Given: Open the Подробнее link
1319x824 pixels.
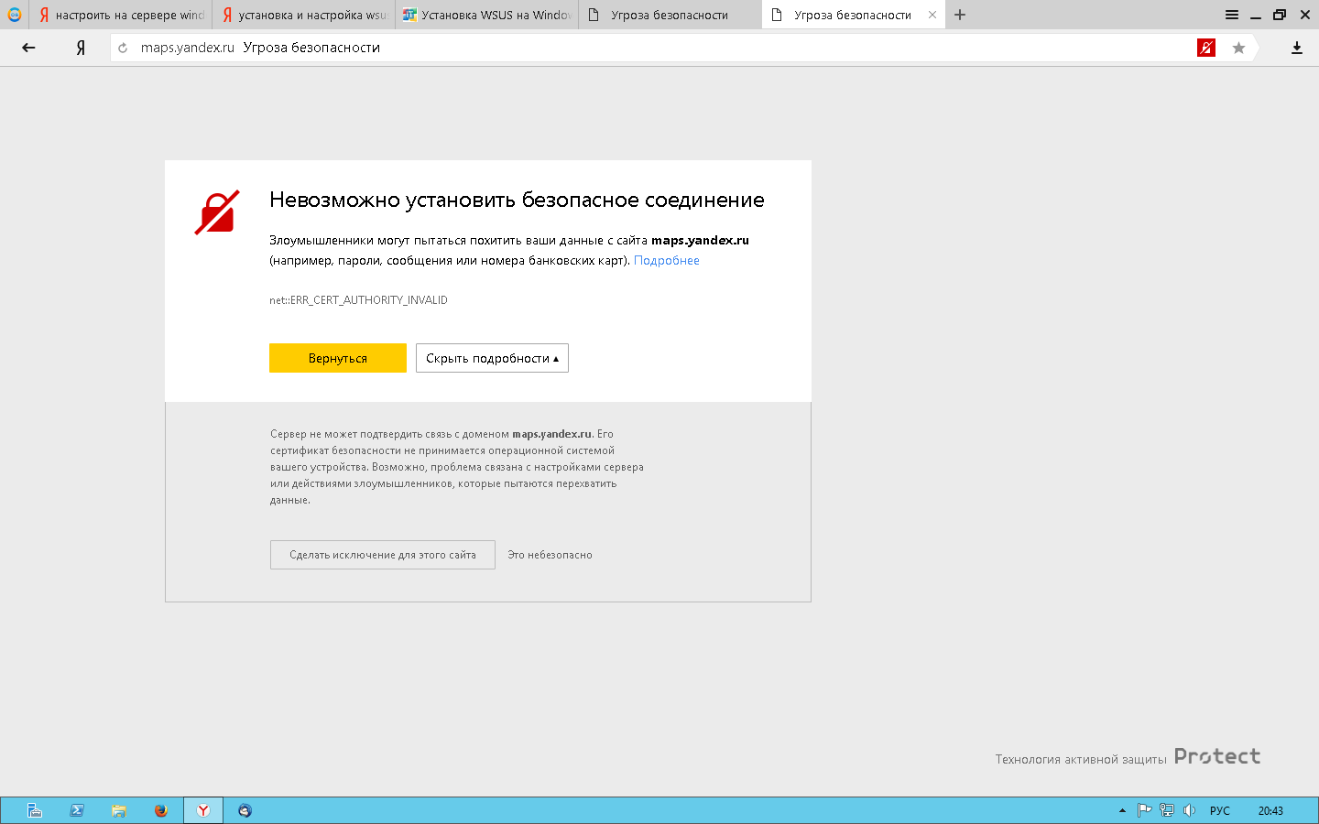Looking at the screenshot, I should coord(667,261).
